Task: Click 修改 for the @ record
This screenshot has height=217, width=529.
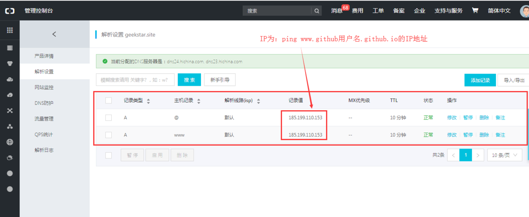Action: pyautogui.click(x=452, y=117)
